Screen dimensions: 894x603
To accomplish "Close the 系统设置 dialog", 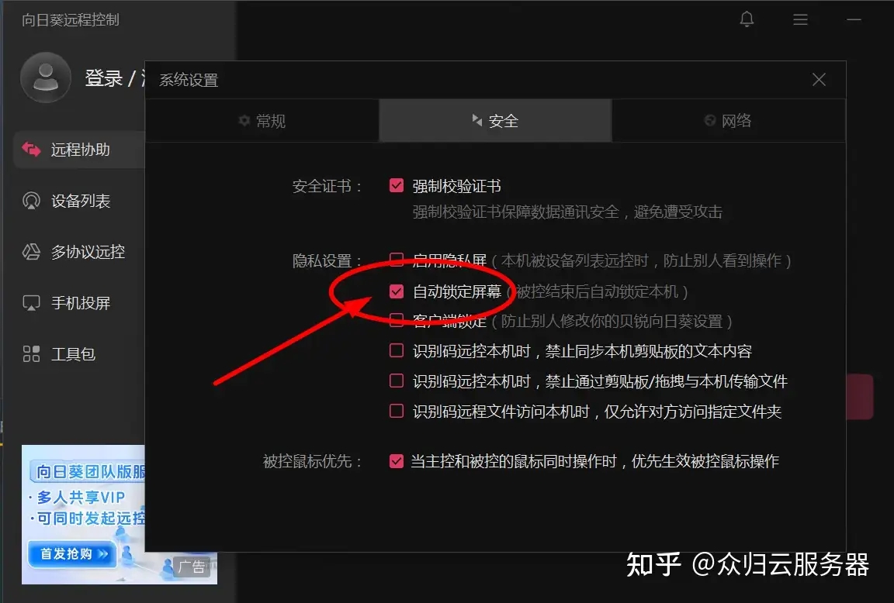I will click(x=819, y=80).
